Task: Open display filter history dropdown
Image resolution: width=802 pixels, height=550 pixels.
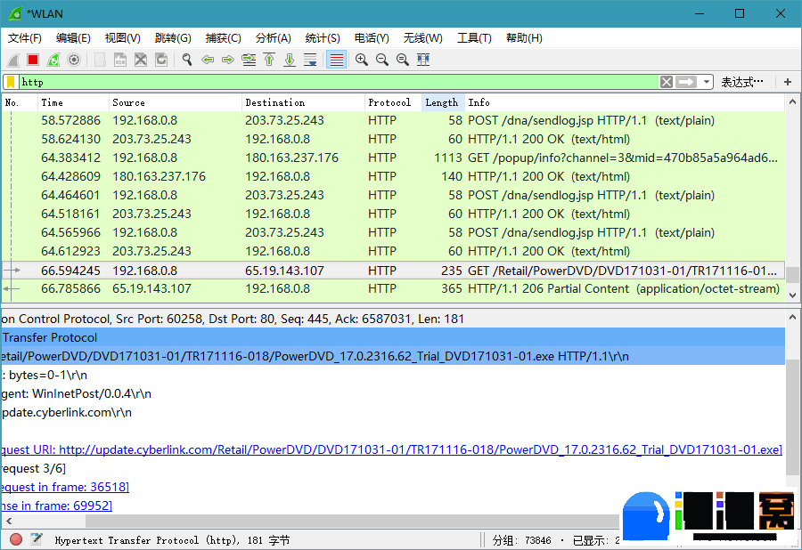Action: [x=707, y=82]
